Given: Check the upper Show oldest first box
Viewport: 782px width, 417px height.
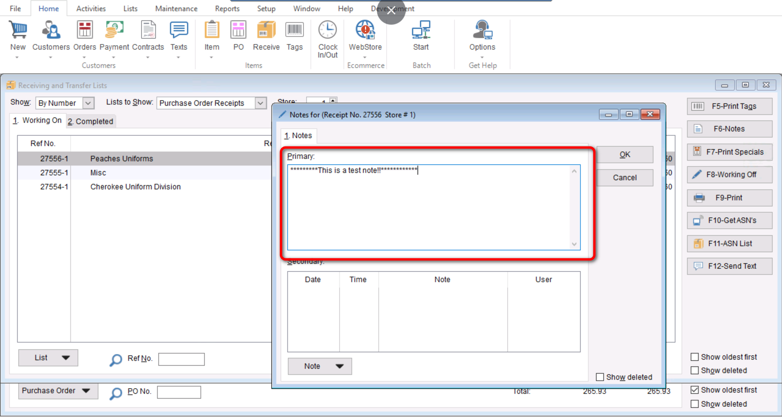Looking at the screenshot, I should point(695,357).
